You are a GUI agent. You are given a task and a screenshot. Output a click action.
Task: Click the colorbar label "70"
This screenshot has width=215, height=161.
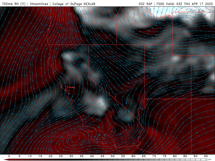(x=154, y=156)
